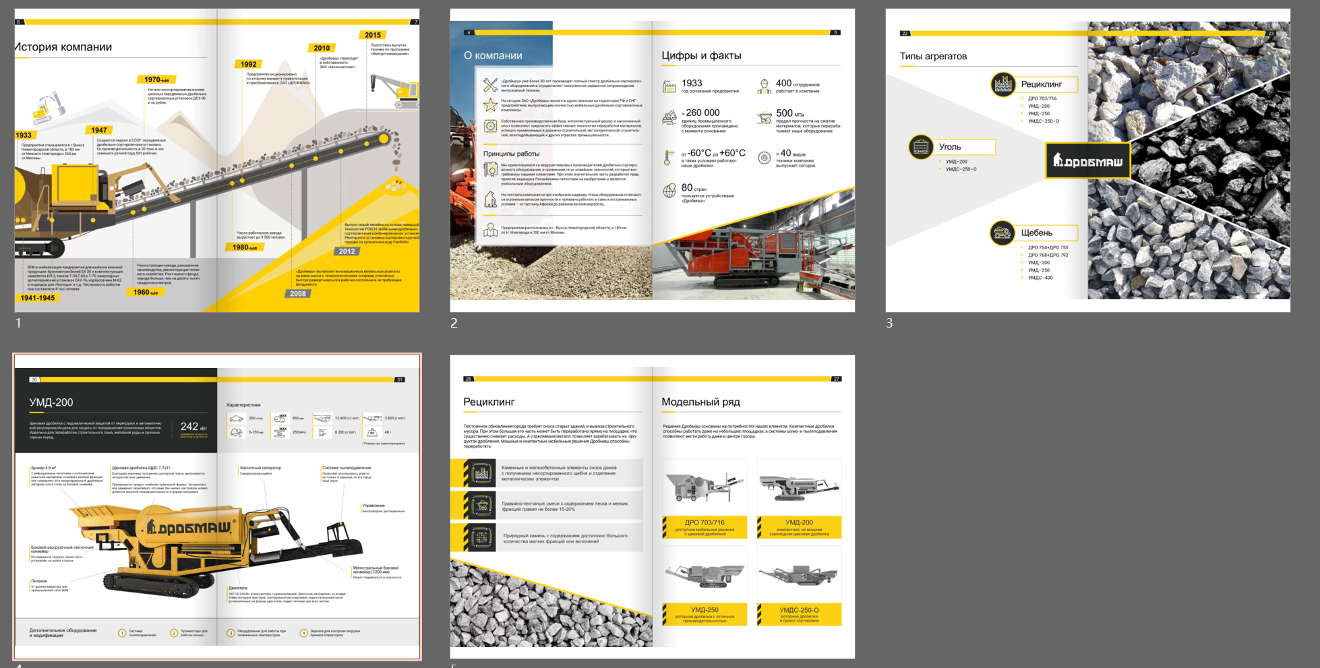The height and width of the screenshot is (668, 1320).
Task: Select the О компании slide thumbnail
Action: [653, 160]
